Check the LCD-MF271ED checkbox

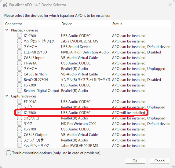(x=20, y=52)
